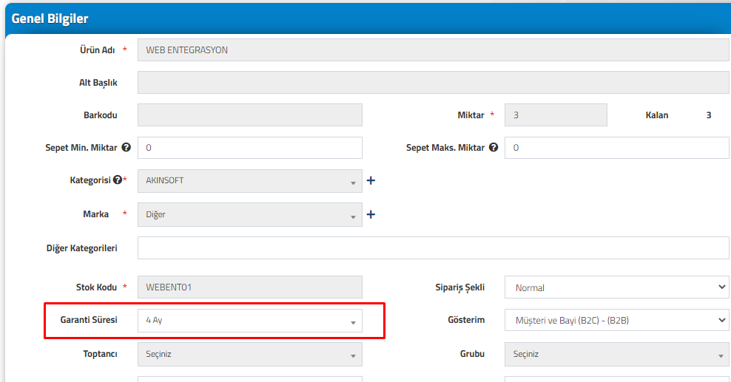The image size is (731, 382).
Task: Click the help icon beside Sepet Maks. Miktar
Action: click(493, 148)
